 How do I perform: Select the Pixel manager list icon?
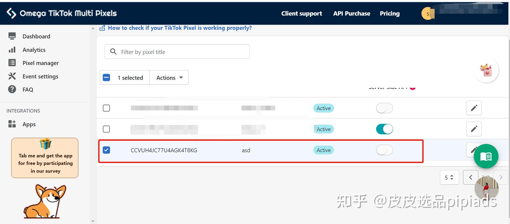tap(12, 63)
